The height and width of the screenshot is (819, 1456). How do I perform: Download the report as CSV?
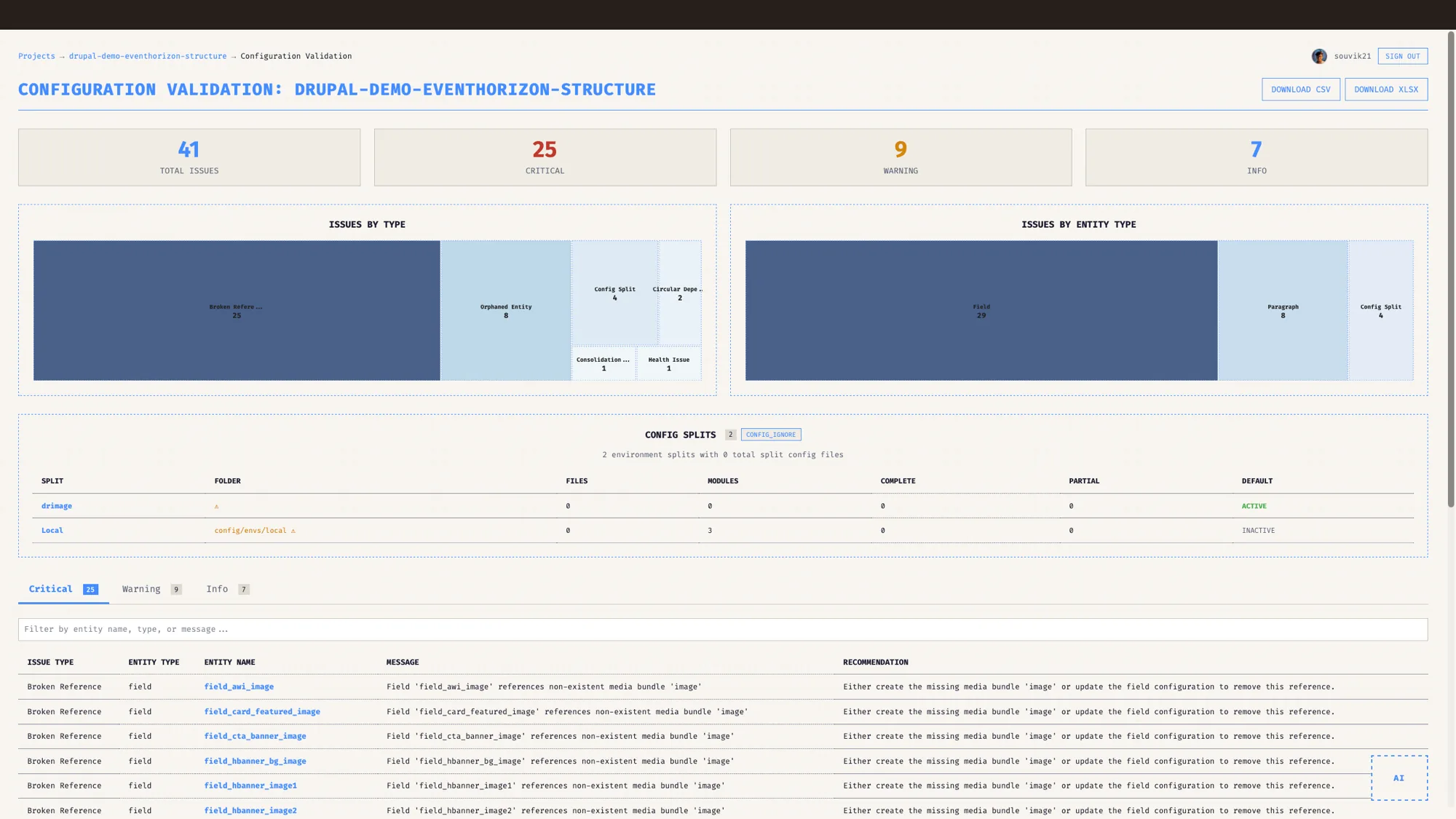pyautogui.click(x=1300, y=90)
